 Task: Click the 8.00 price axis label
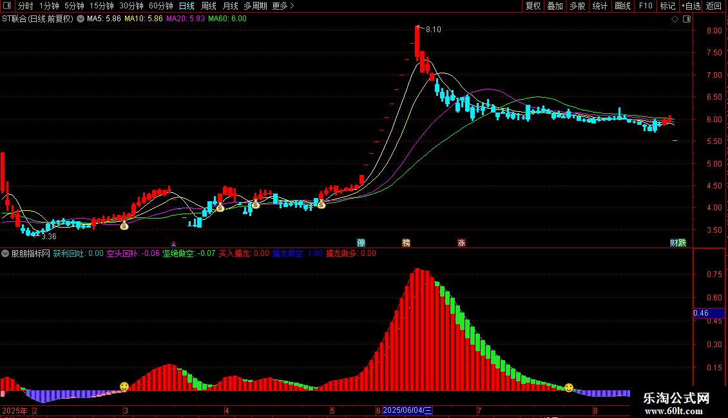(714, 31)
